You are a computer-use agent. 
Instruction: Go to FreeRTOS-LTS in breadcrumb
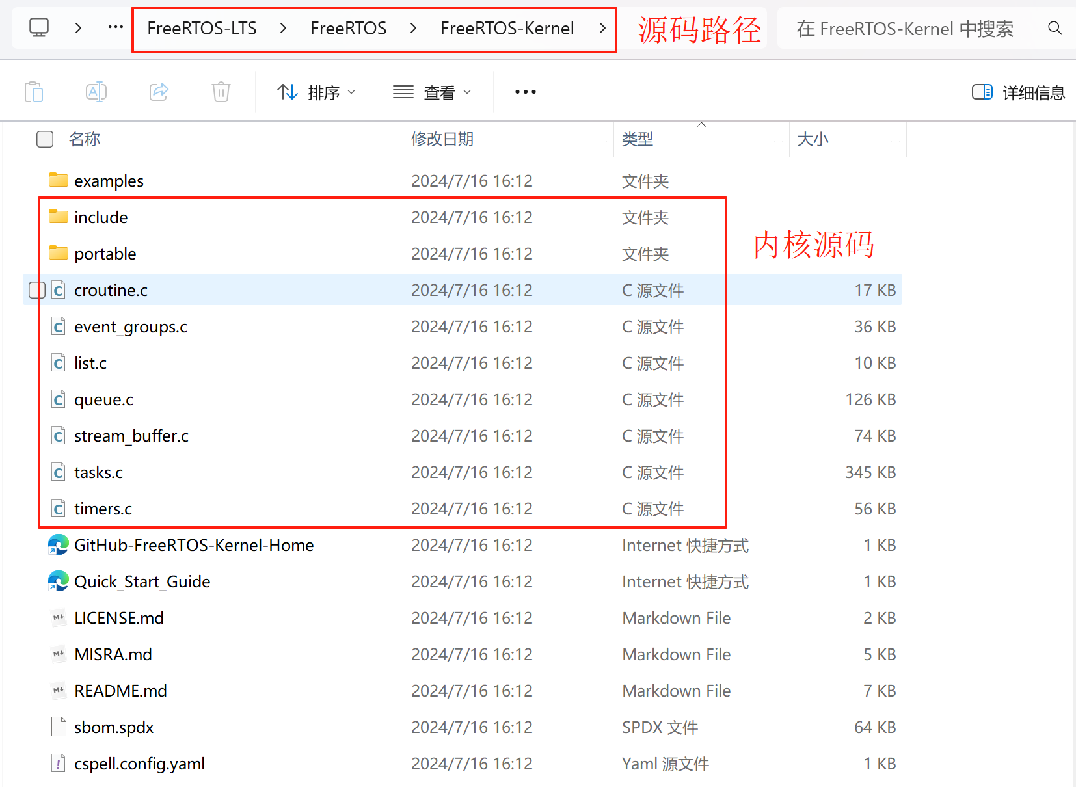point(202,28)
